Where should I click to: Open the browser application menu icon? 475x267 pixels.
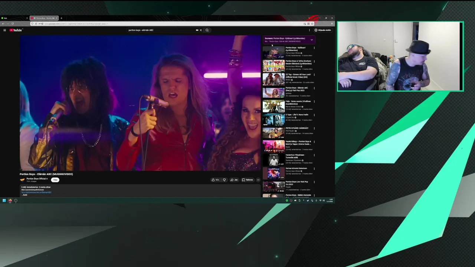coord(332,24)
